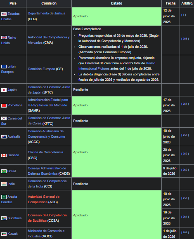The height and width of the screenshot is (239, 194).
Task: Click the date 17 de junio de 2026
Action: (x=169, y=105)
